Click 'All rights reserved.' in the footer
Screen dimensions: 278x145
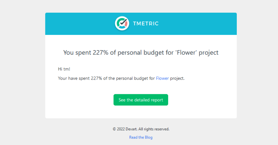[154, 129]
